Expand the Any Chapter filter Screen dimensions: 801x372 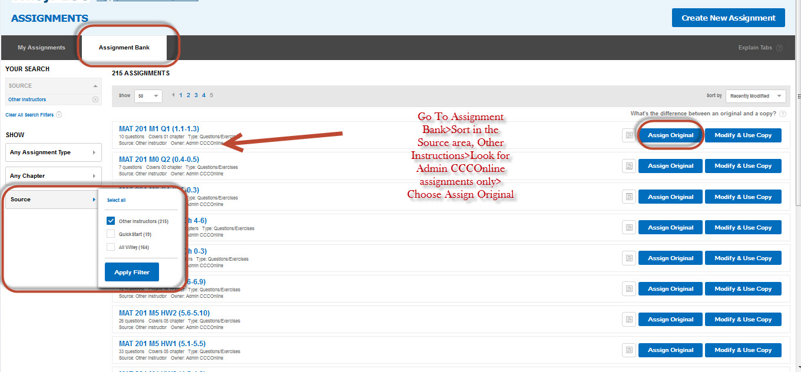pos(54,176)
